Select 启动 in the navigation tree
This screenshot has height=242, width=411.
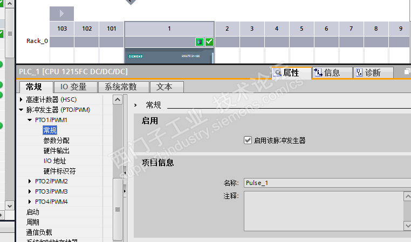point(33,212)
